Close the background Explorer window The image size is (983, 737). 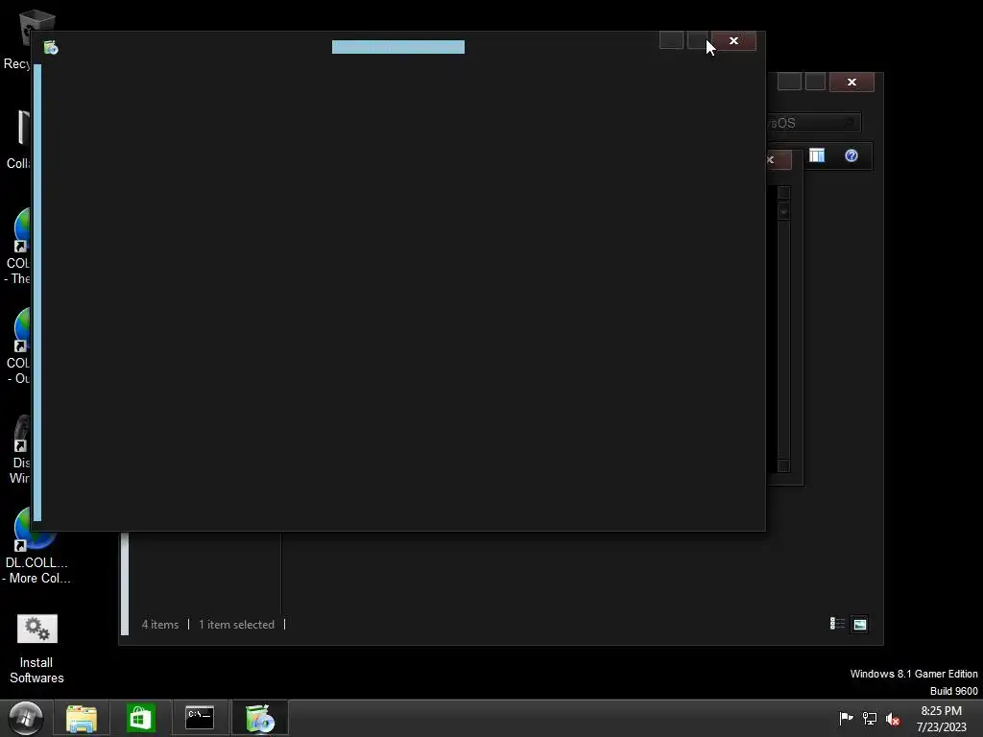point(851,83)
